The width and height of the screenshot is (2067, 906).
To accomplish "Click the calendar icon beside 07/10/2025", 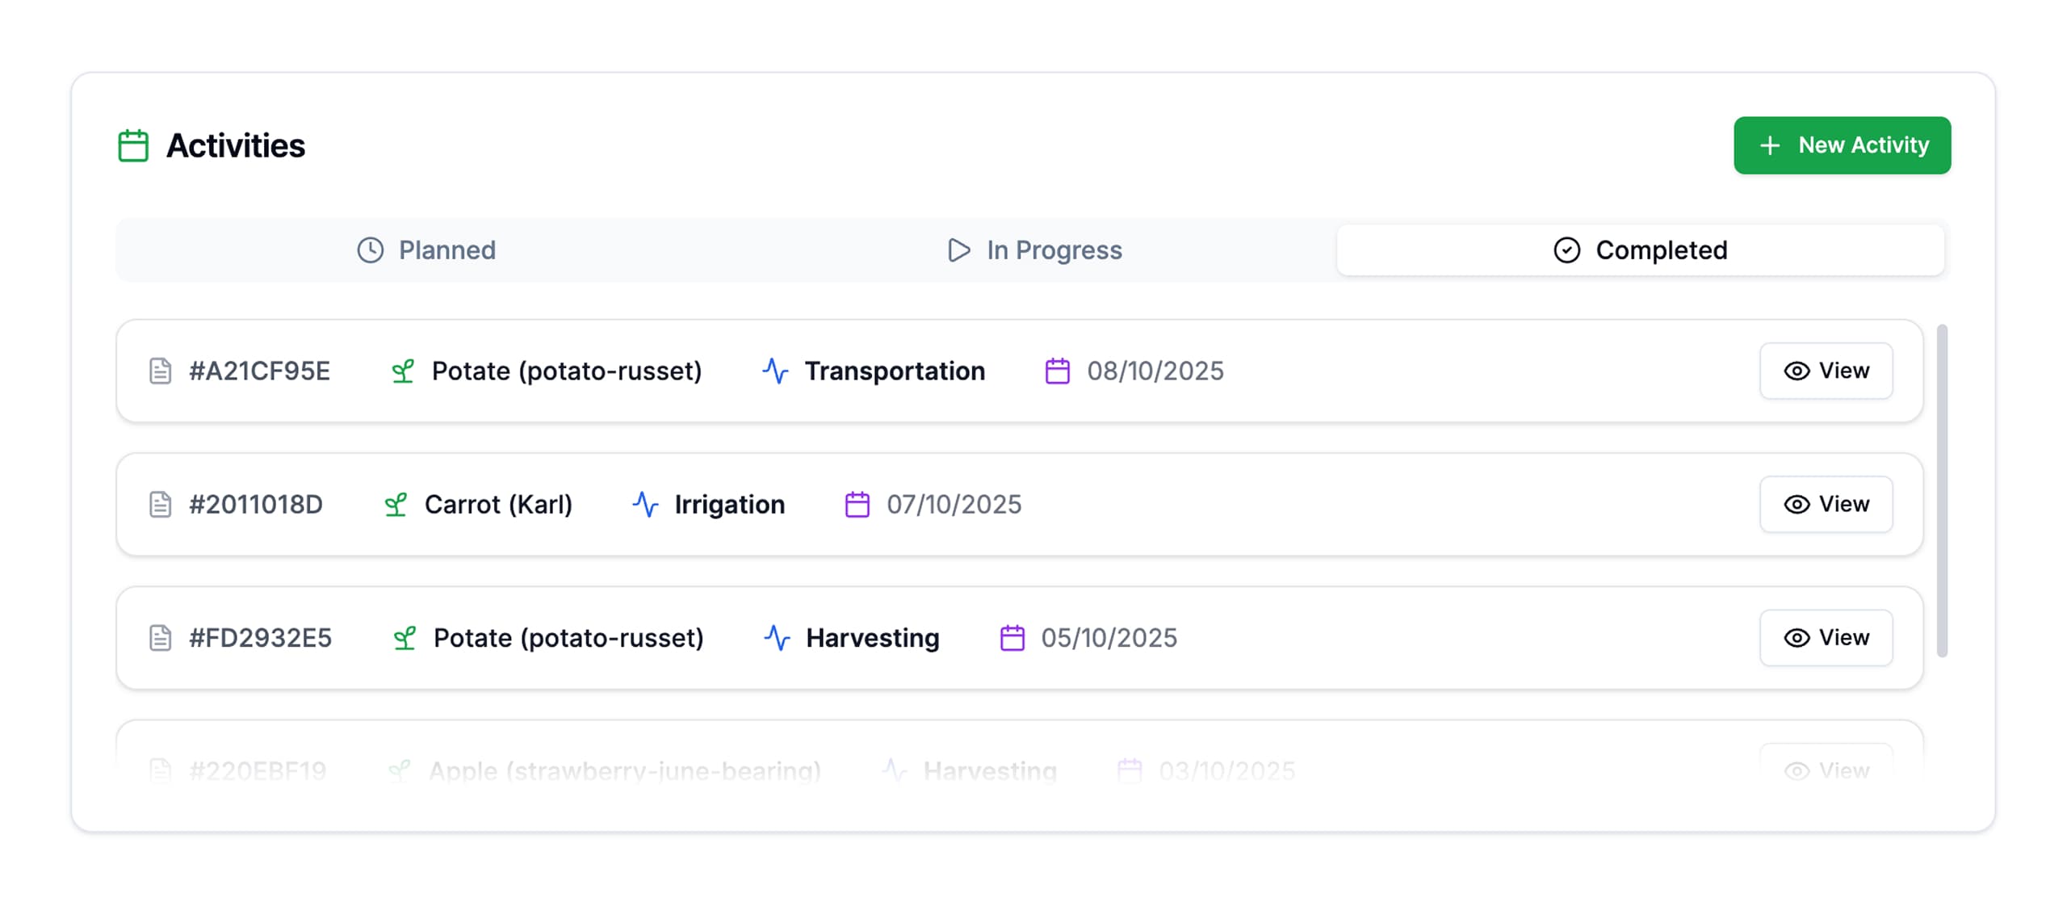I will 857,504.
